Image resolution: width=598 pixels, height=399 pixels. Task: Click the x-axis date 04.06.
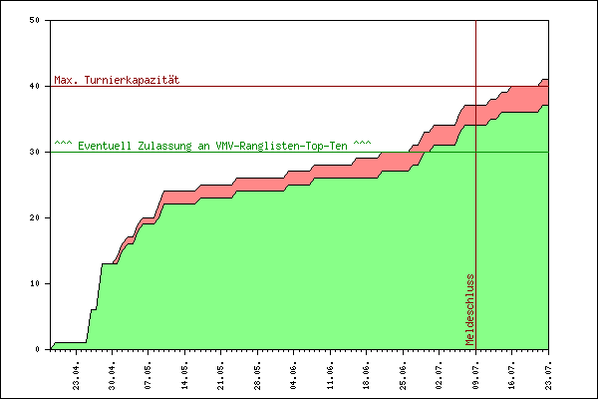(294, 376)
